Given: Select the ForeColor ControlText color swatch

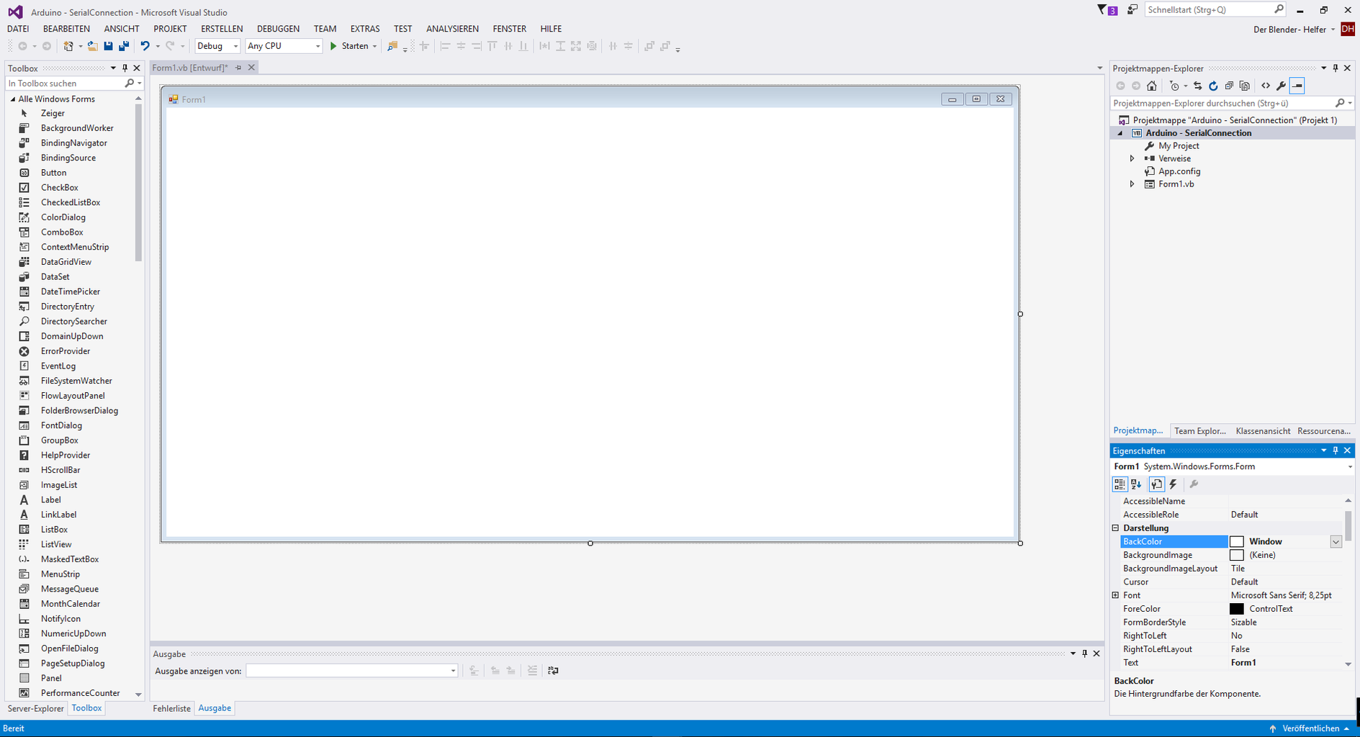Looking at the screenshot, I should 1237,608.
